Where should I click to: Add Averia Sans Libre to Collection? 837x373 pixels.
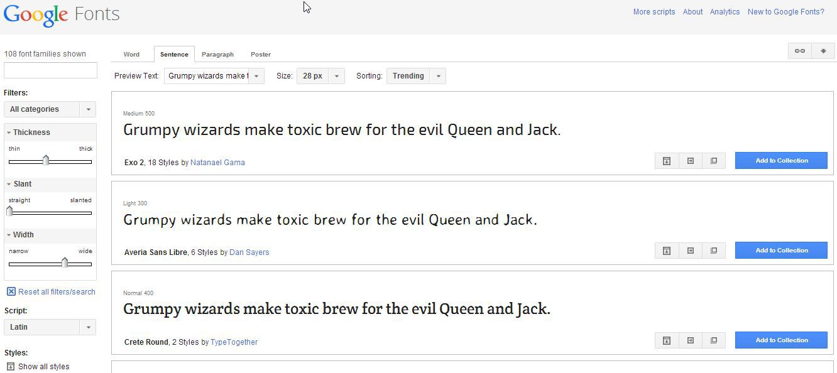pyautogui.click(x=782, y=251)
